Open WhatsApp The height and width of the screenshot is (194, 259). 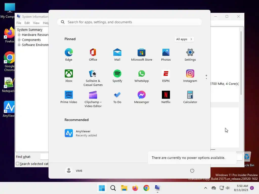pos(142,76)
